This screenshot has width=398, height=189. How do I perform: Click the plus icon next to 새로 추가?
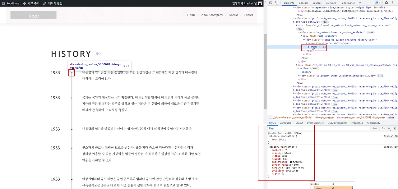pos(25,3)
